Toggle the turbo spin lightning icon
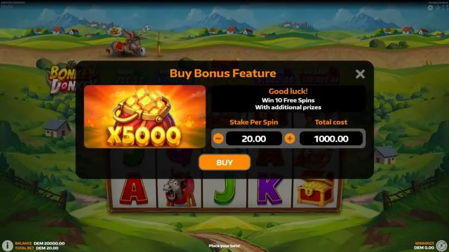449x252 pixels. click(x=442, y=245)
